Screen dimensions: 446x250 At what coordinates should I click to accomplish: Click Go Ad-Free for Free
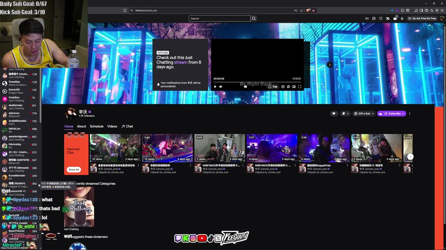pos(422,18)
